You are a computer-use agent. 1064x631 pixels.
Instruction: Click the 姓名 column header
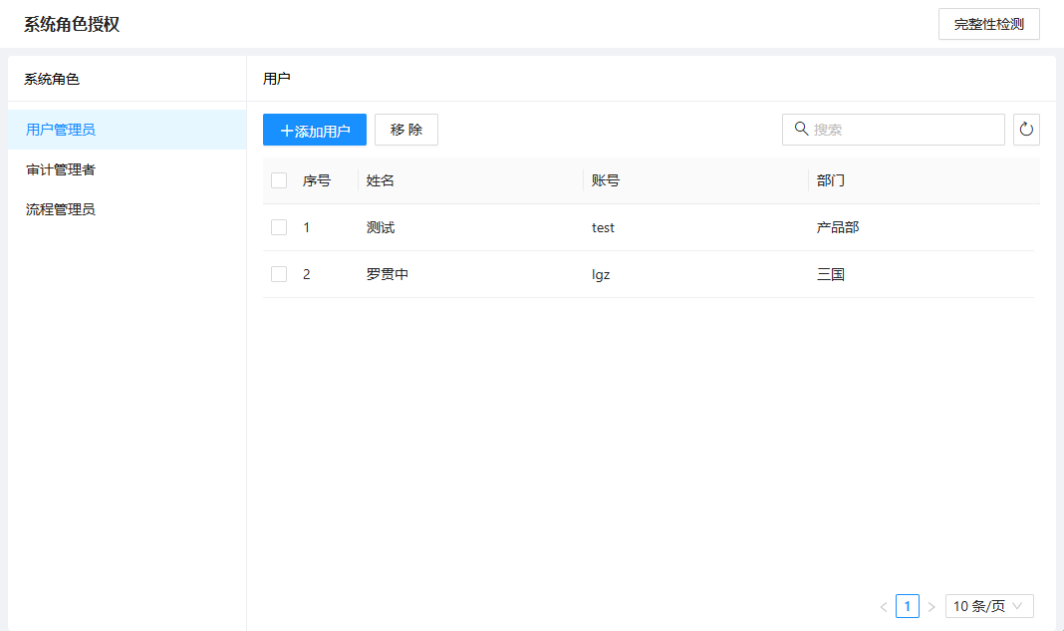click(380, 180)
